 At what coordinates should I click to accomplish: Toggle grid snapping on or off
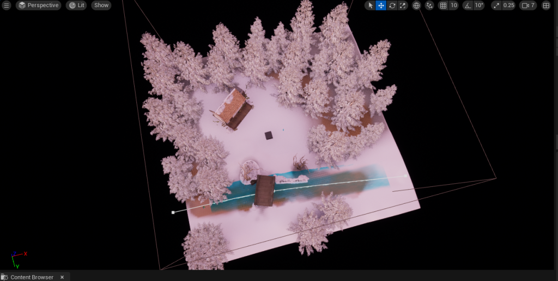443,5
